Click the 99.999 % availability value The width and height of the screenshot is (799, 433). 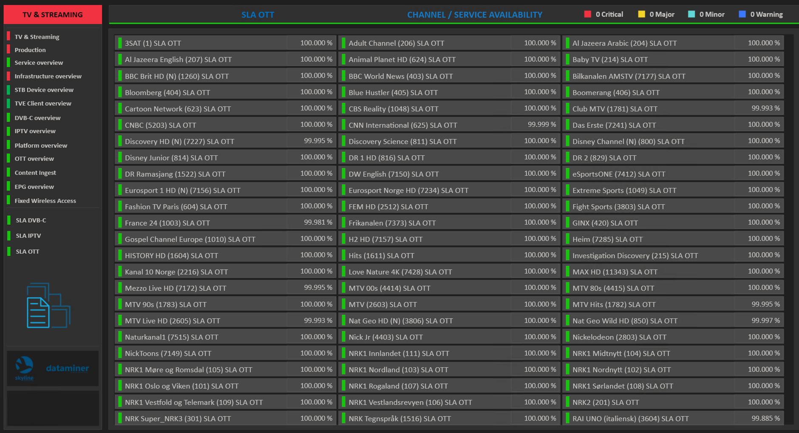coord(541,124)
